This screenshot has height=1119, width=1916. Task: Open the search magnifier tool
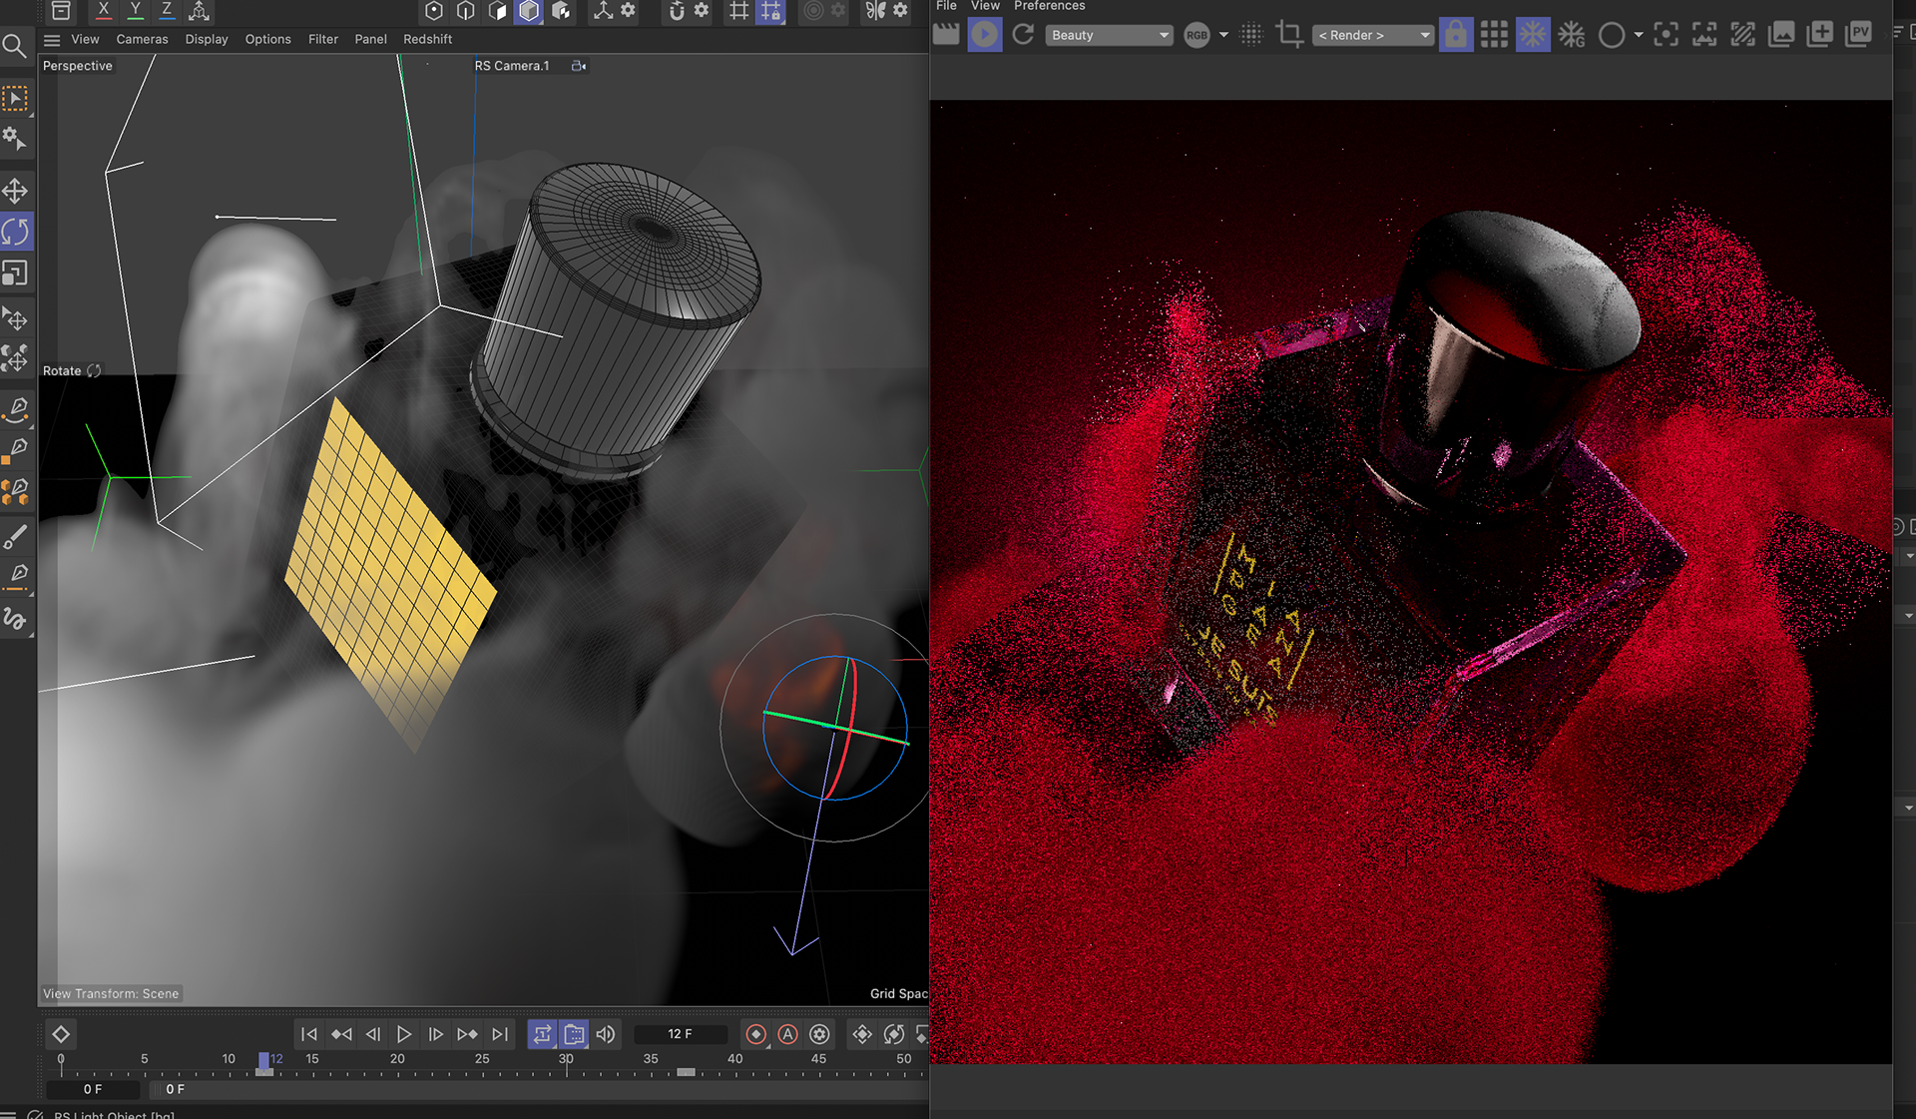pyautogui.click(x=14, y=46)
